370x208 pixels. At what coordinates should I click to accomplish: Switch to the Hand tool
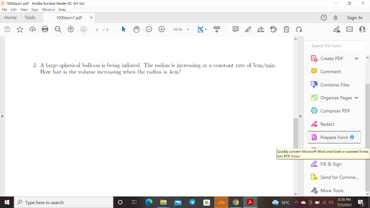coord(136,29)
